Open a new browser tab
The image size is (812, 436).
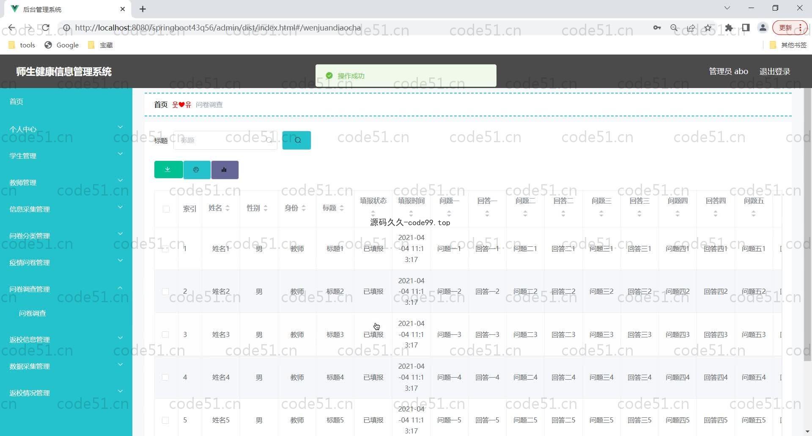tap(143, 9)
